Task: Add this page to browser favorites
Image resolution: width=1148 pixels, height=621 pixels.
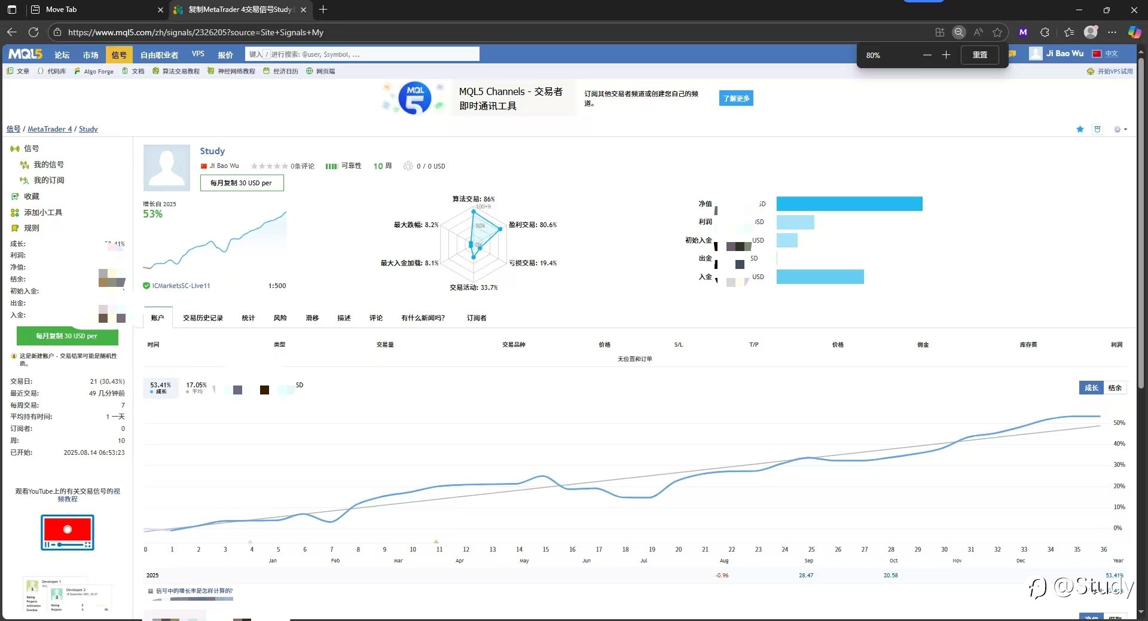Action: [x=997, y=32]
